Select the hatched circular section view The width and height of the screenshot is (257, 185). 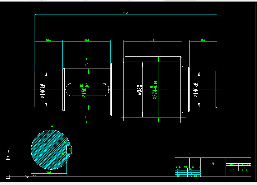point(51,150)
